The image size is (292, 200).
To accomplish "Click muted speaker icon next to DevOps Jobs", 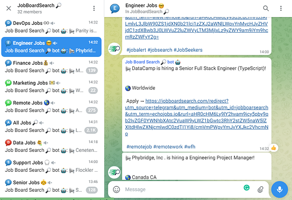I will [53, 23].
